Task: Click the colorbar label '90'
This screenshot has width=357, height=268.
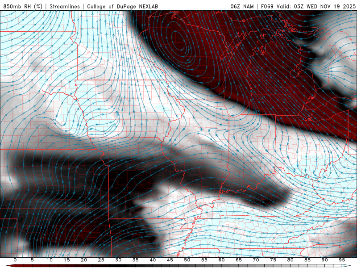Action: pos(325,260)
